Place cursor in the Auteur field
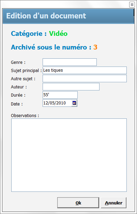 pos(71,87)
